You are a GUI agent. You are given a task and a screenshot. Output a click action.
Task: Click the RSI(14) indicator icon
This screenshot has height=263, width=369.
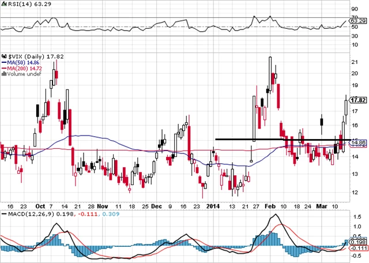click(x=4, y=4)
